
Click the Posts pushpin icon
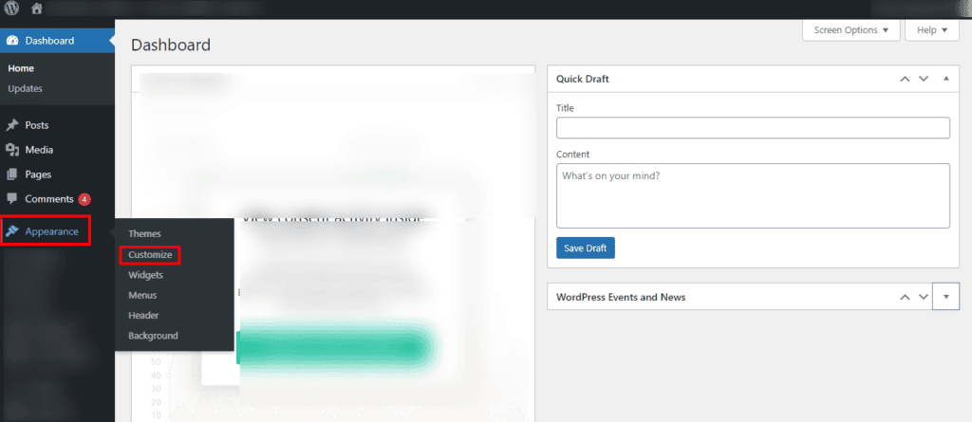(12, 125)
